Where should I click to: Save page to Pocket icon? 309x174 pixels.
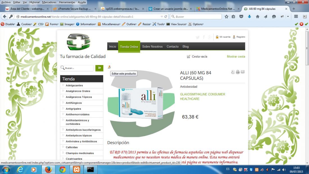tap(241, 17)
